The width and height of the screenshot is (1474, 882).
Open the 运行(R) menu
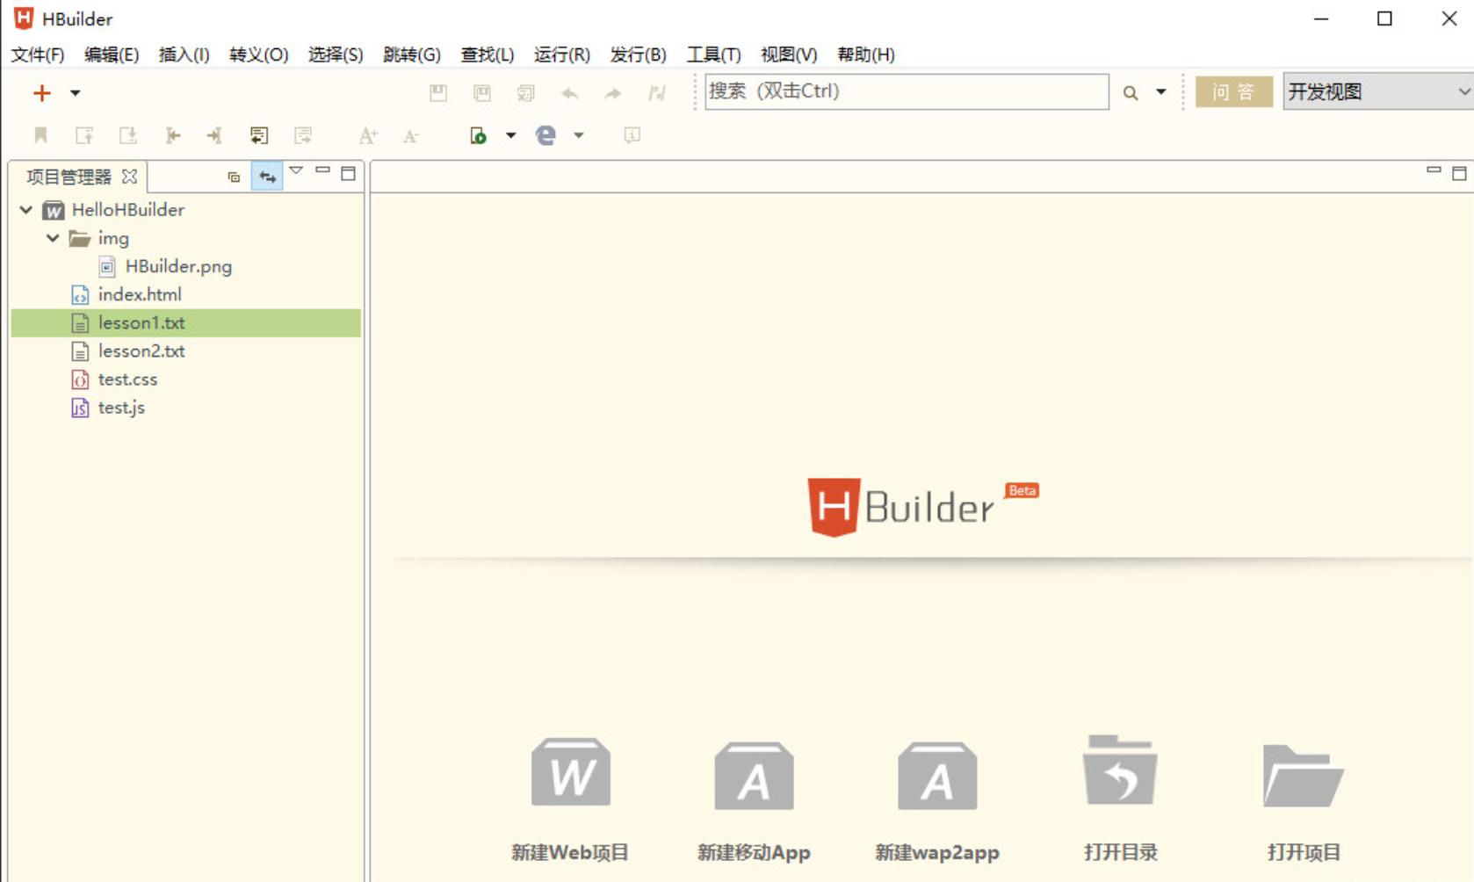click(561, 54)
